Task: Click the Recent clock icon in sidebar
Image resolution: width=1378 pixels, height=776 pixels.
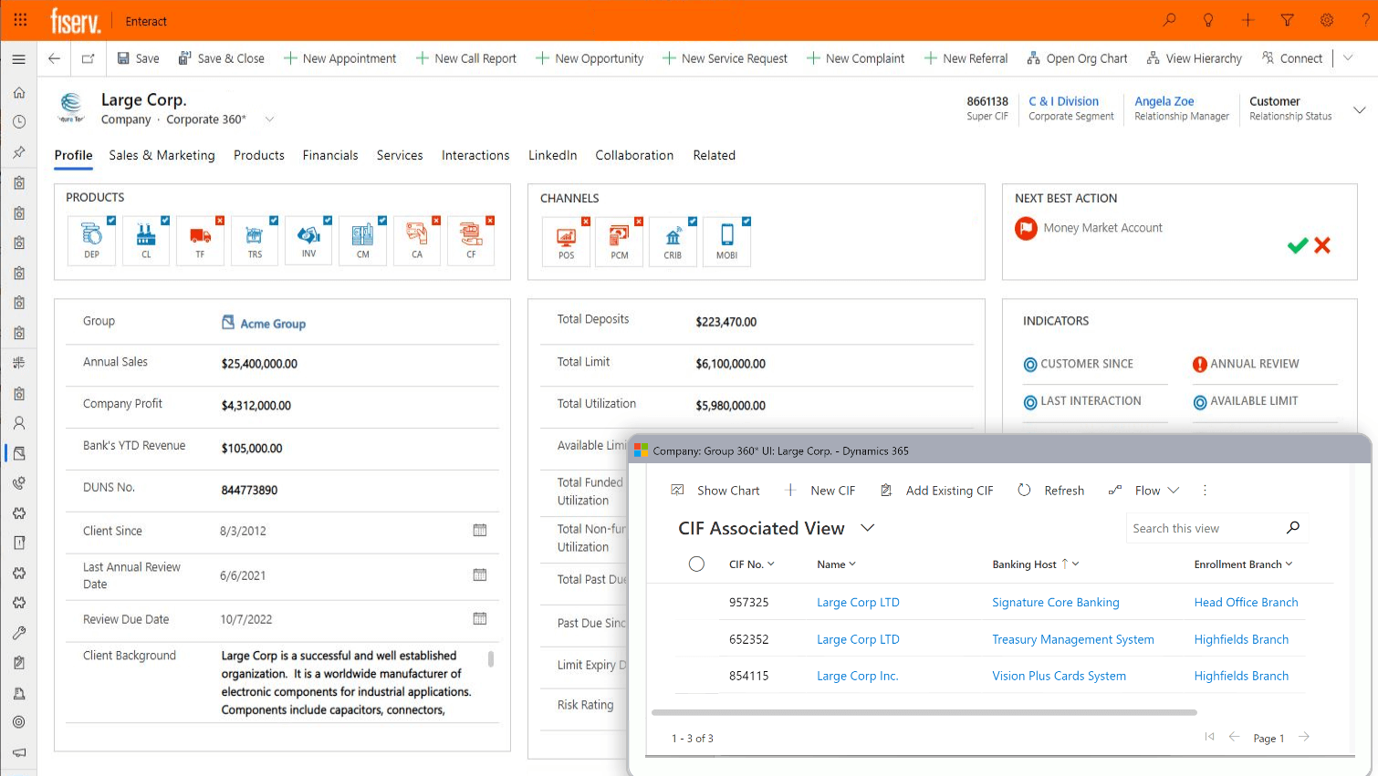Action: tap(18, 121)
